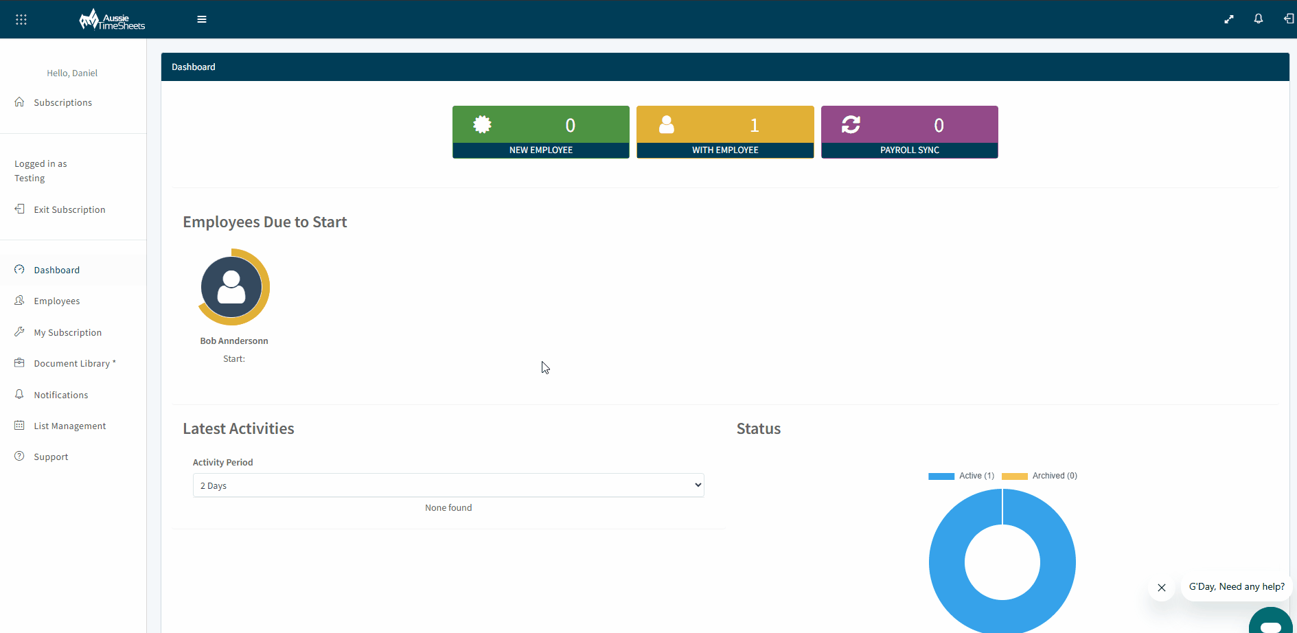
Task: Click the G'Day Need any help message
Action: 1237,586
